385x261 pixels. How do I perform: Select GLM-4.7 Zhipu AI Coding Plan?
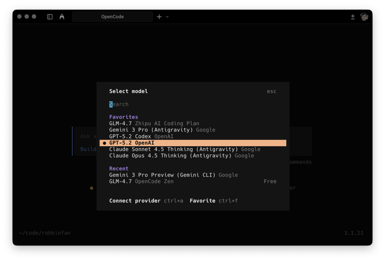point(154,123)
